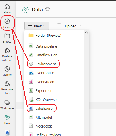Viewport: 116px width, 136px height.
Task: Go to Home in the sidebar
Action: (7, 9)
